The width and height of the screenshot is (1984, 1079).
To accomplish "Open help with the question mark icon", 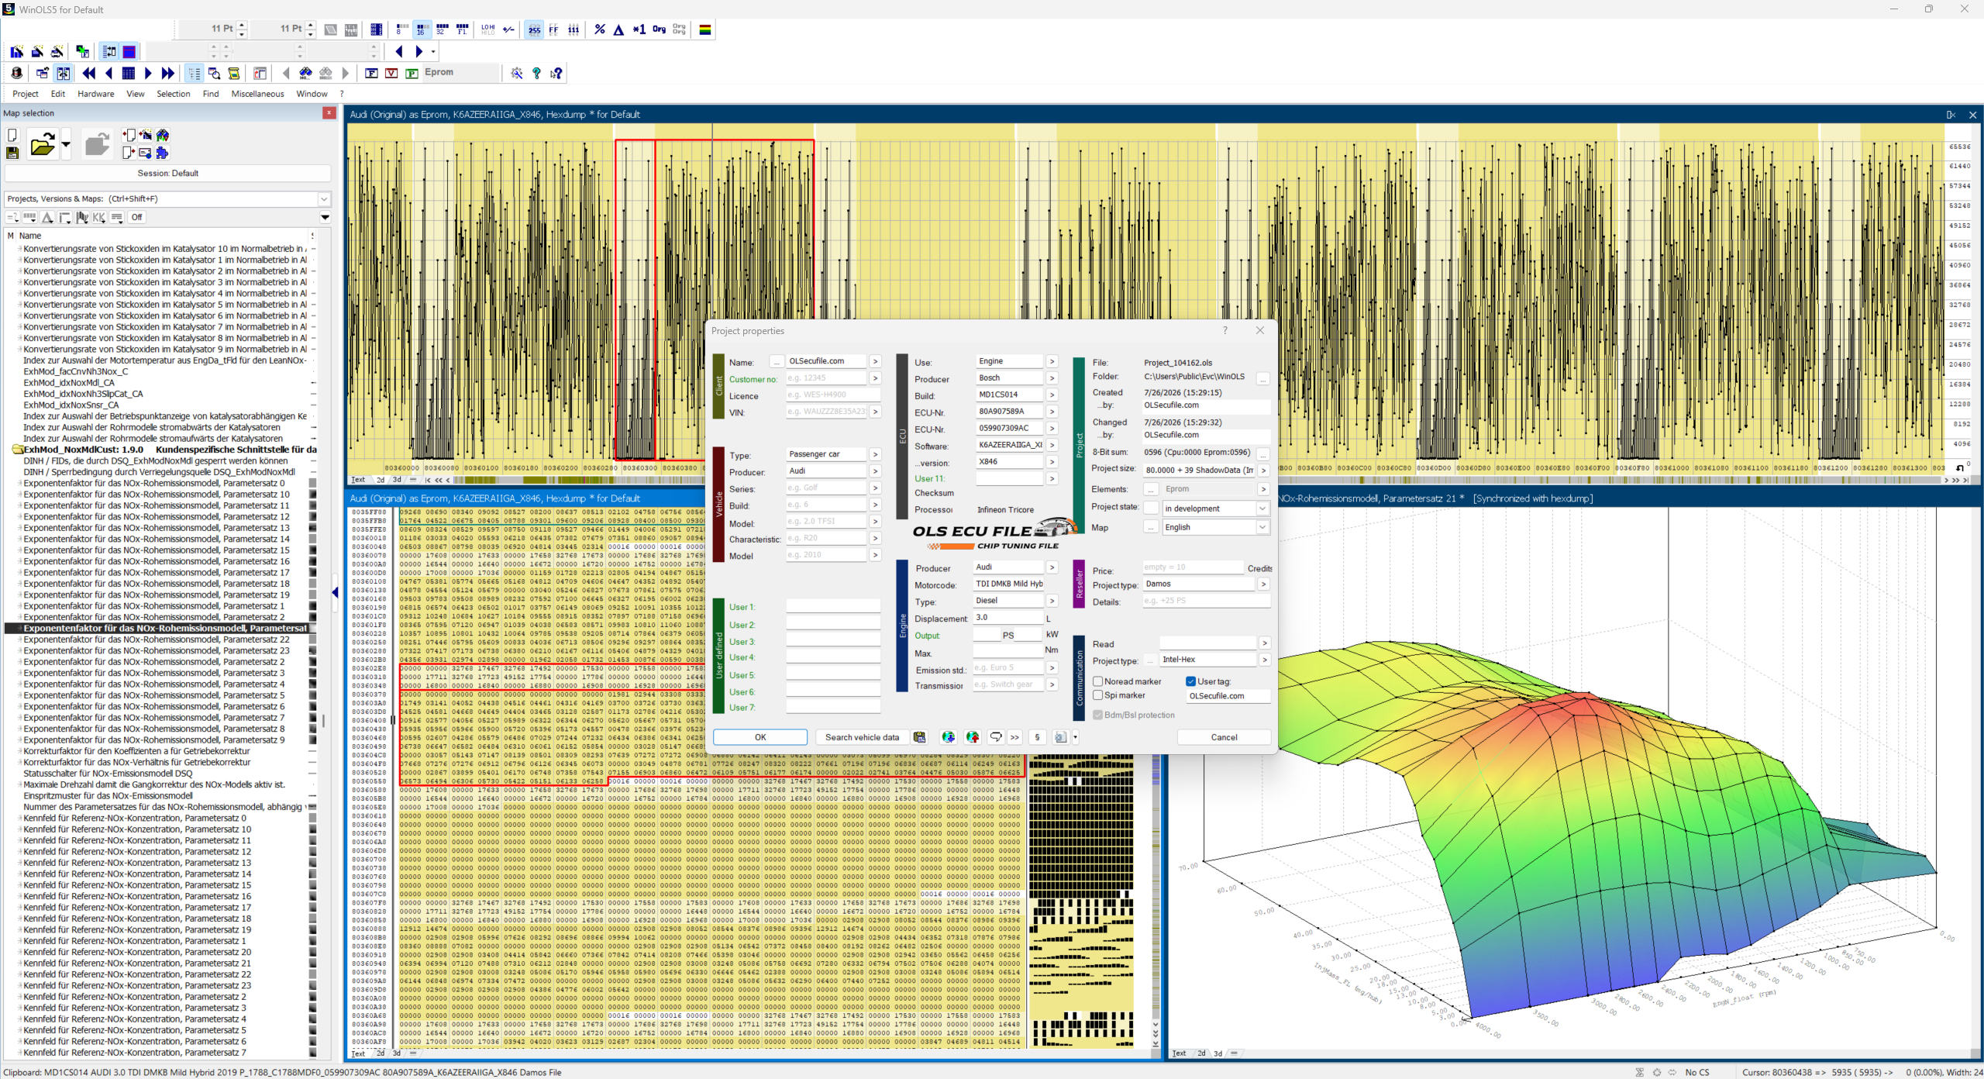I will [536, 73].
